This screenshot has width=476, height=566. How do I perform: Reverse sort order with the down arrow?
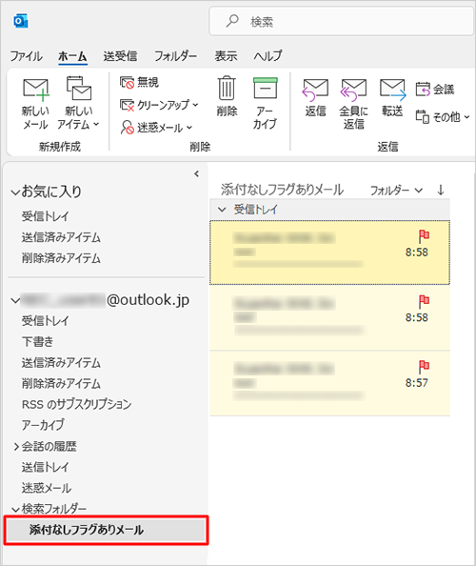440,190
